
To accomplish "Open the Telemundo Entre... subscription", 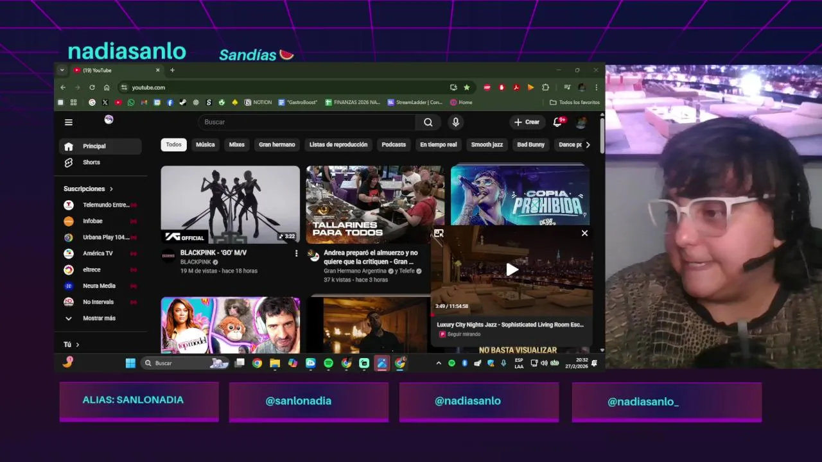I will pos(100,205).
